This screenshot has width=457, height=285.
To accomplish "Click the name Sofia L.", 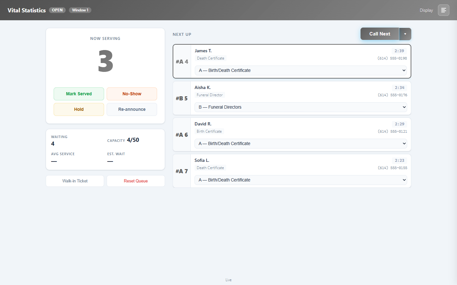I will [x=202, y=160].
